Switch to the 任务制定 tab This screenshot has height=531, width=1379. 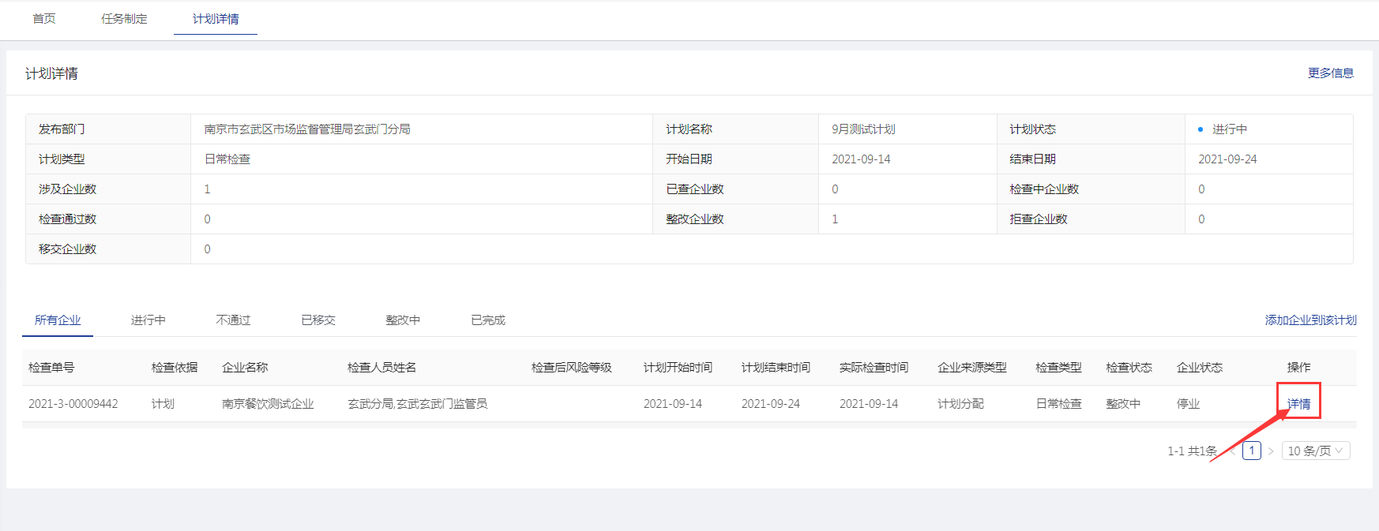[124, 18]
